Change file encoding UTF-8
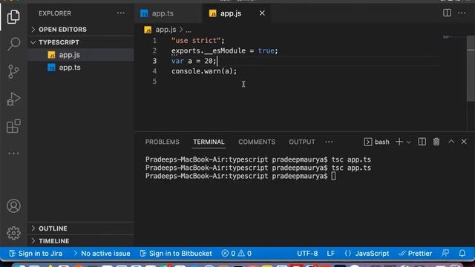 307,254
